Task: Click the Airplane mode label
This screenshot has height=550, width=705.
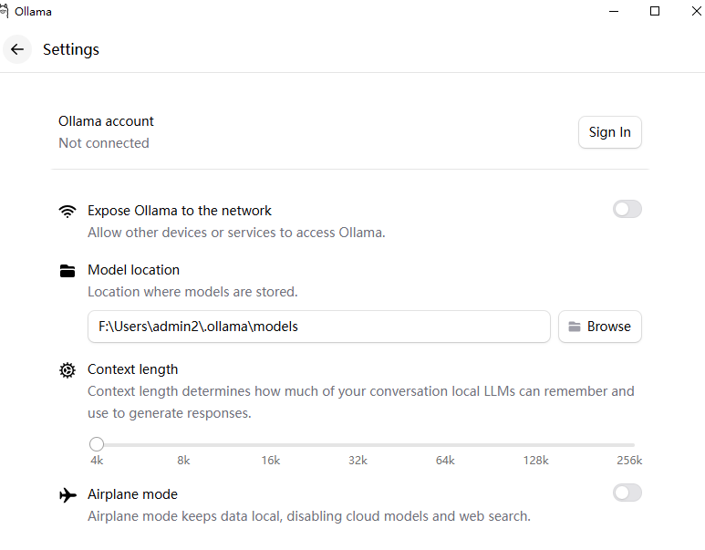Action: (x=132, y=494)
